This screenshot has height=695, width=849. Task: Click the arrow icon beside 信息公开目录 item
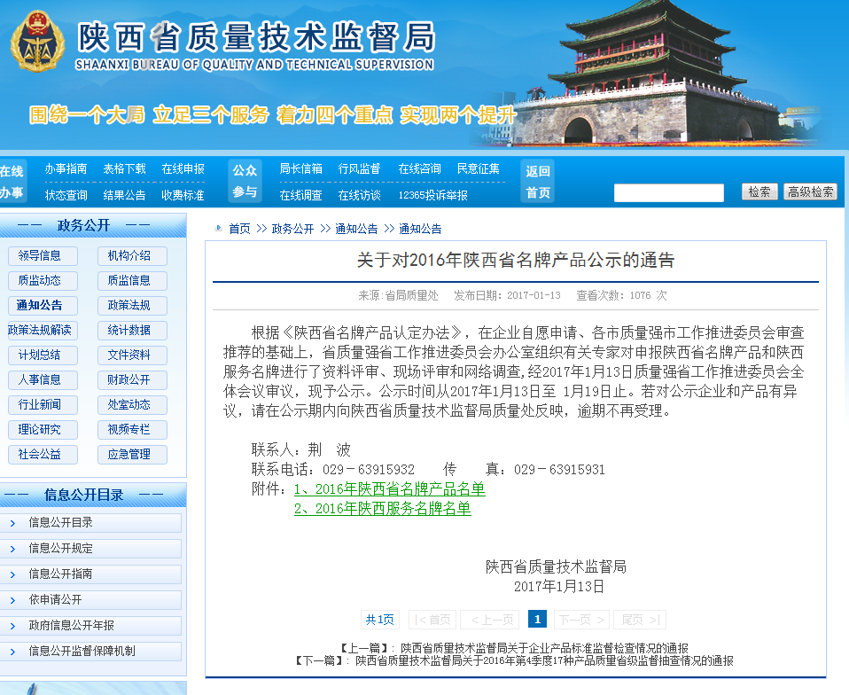click(12, 523)
